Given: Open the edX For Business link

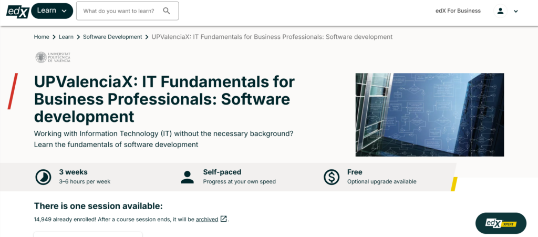Looking at the screenshot, I should coord(458,11).
